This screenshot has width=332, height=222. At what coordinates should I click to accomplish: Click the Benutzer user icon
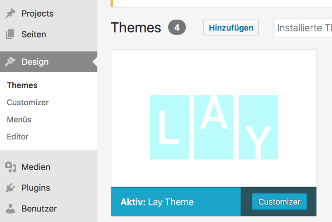coord(10,208)
